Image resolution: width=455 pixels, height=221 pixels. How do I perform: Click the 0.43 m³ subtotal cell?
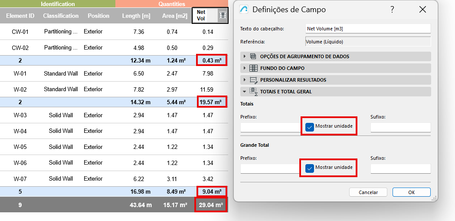[212, 60]
